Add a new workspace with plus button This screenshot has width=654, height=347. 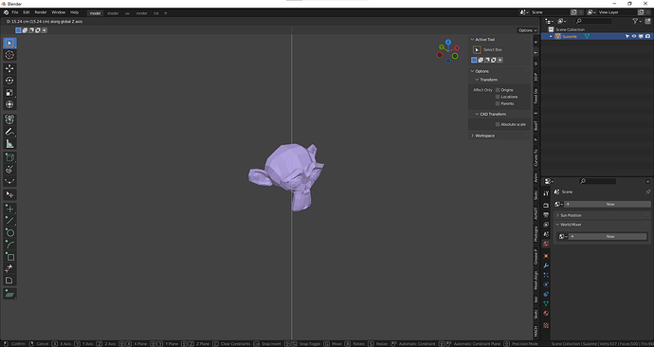(x=166, y=13)
